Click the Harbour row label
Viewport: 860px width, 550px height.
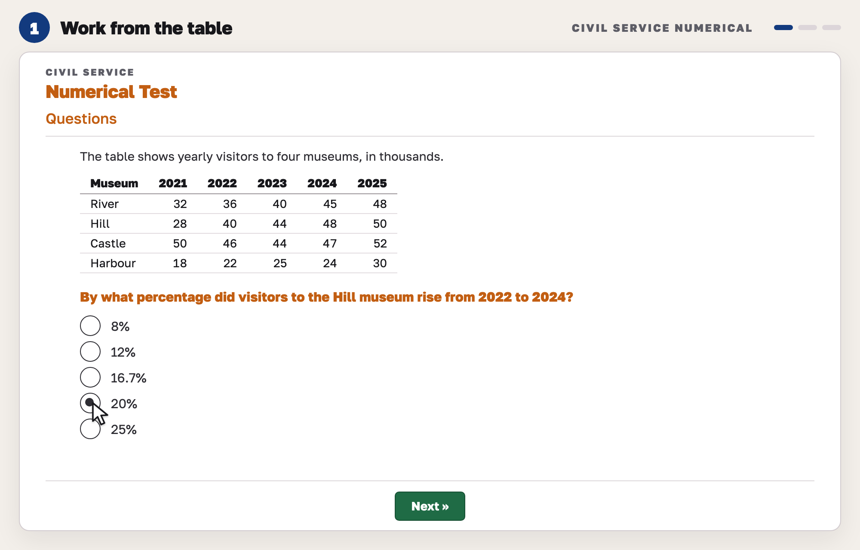(113, 263)
